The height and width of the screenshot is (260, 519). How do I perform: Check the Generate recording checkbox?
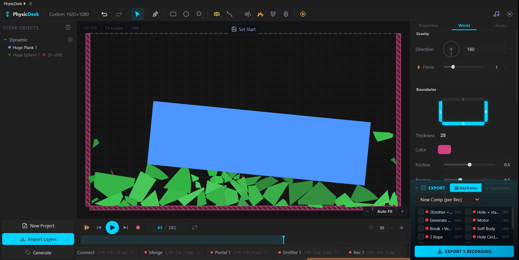[x=421, y=220]
